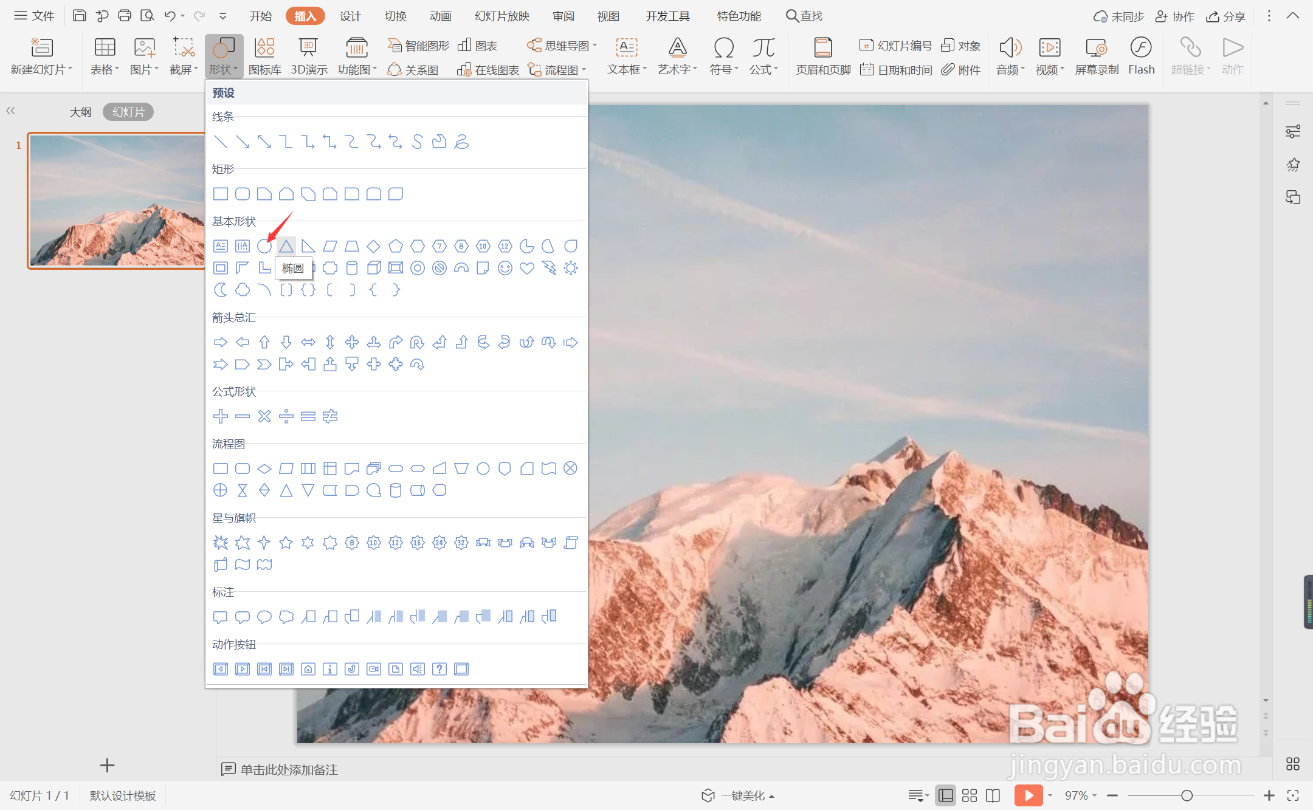
Task: Expand the New Slide dropdown
Action: [41, 70]
